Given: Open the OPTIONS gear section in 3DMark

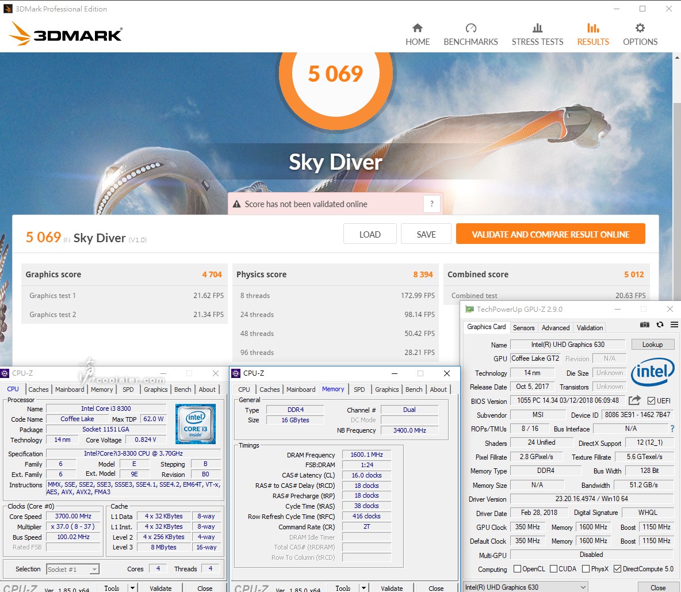Looking at the screenshot, I should [640, 35].
